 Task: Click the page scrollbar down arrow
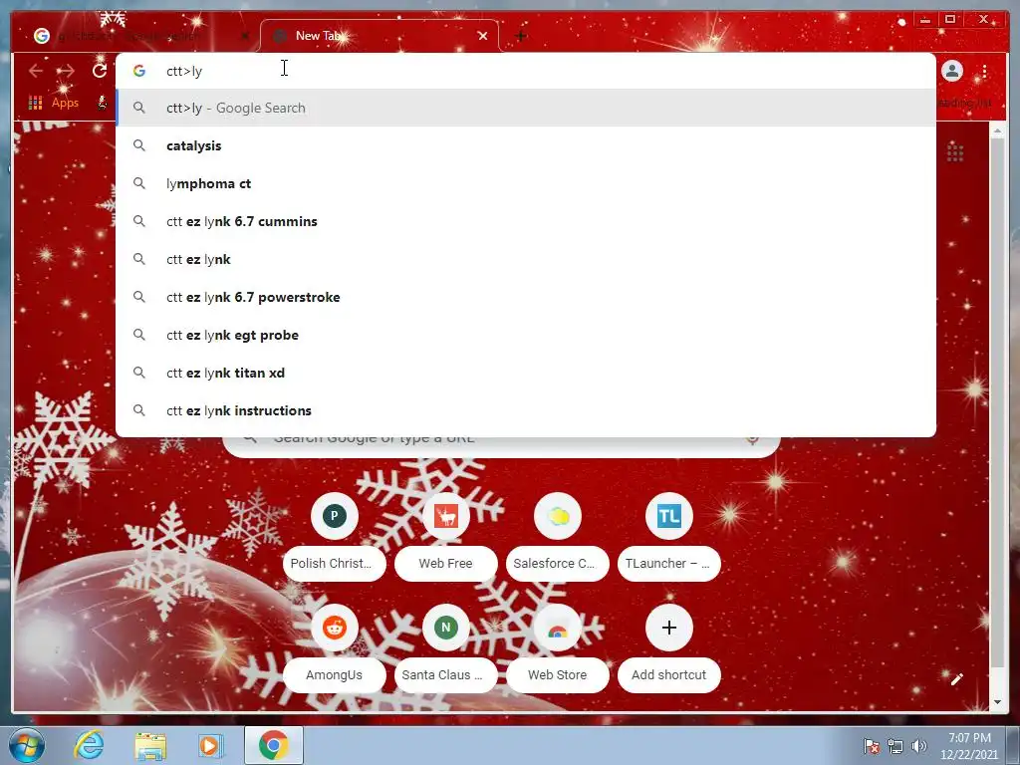coord(997,702)
